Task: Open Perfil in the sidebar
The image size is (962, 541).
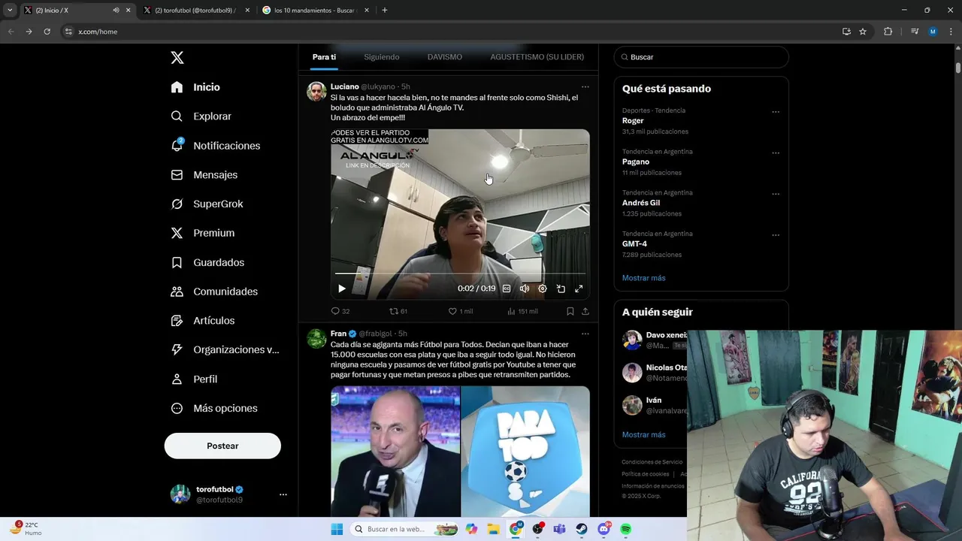Action: [x=194, y=379]
